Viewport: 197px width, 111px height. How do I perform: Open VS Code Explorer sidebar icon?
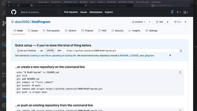pyautogui.click(x=4, y=3)
